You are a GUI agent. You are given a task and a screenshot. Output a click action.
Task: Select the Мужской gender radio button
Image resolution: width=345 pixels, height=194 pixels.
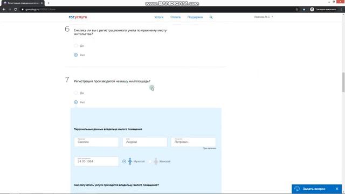124,162
